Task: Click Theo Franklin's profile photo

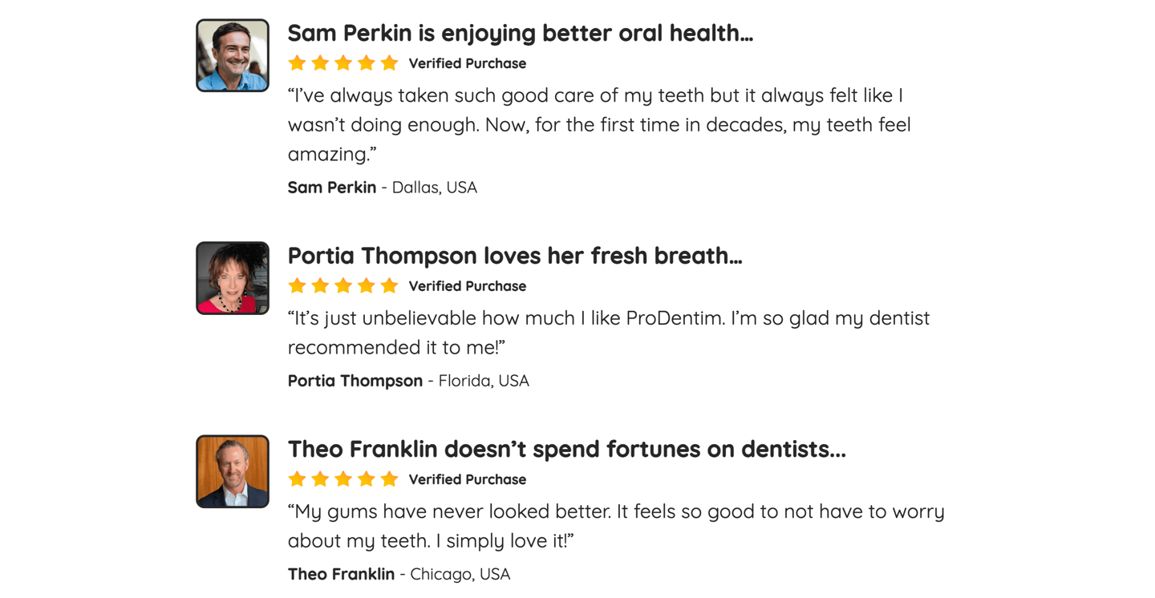Action: click(x=233, y=471)
